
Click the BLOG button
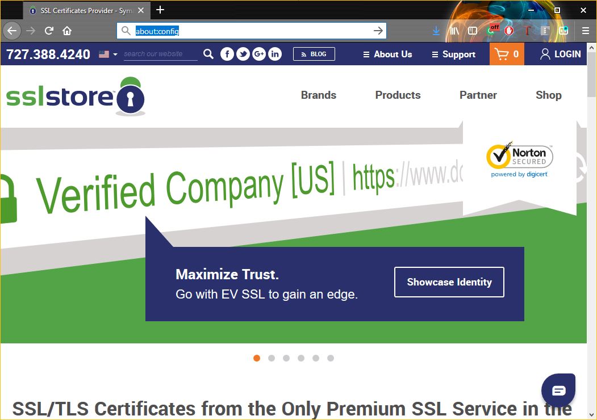pyautogui.click(x=314, y=54)
